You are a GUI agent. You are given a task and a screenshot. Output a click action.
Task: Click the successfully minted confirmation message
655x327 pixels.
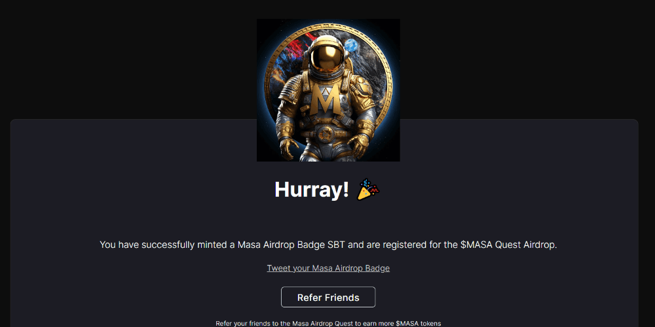pos(328,245)
